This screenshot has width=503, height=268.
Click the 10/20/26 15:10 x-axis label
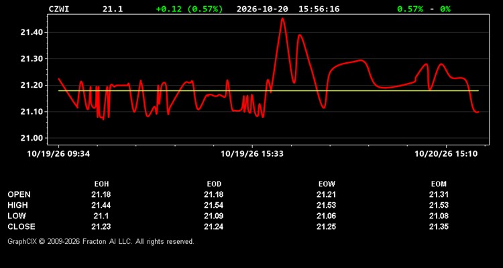(x=446, y=154)
